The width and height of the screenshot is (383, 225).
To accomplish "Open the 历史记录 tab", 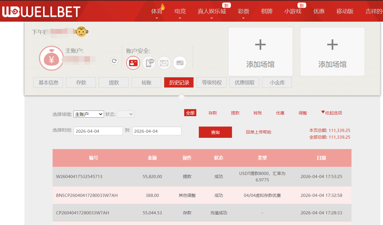I will coord(179,82).
